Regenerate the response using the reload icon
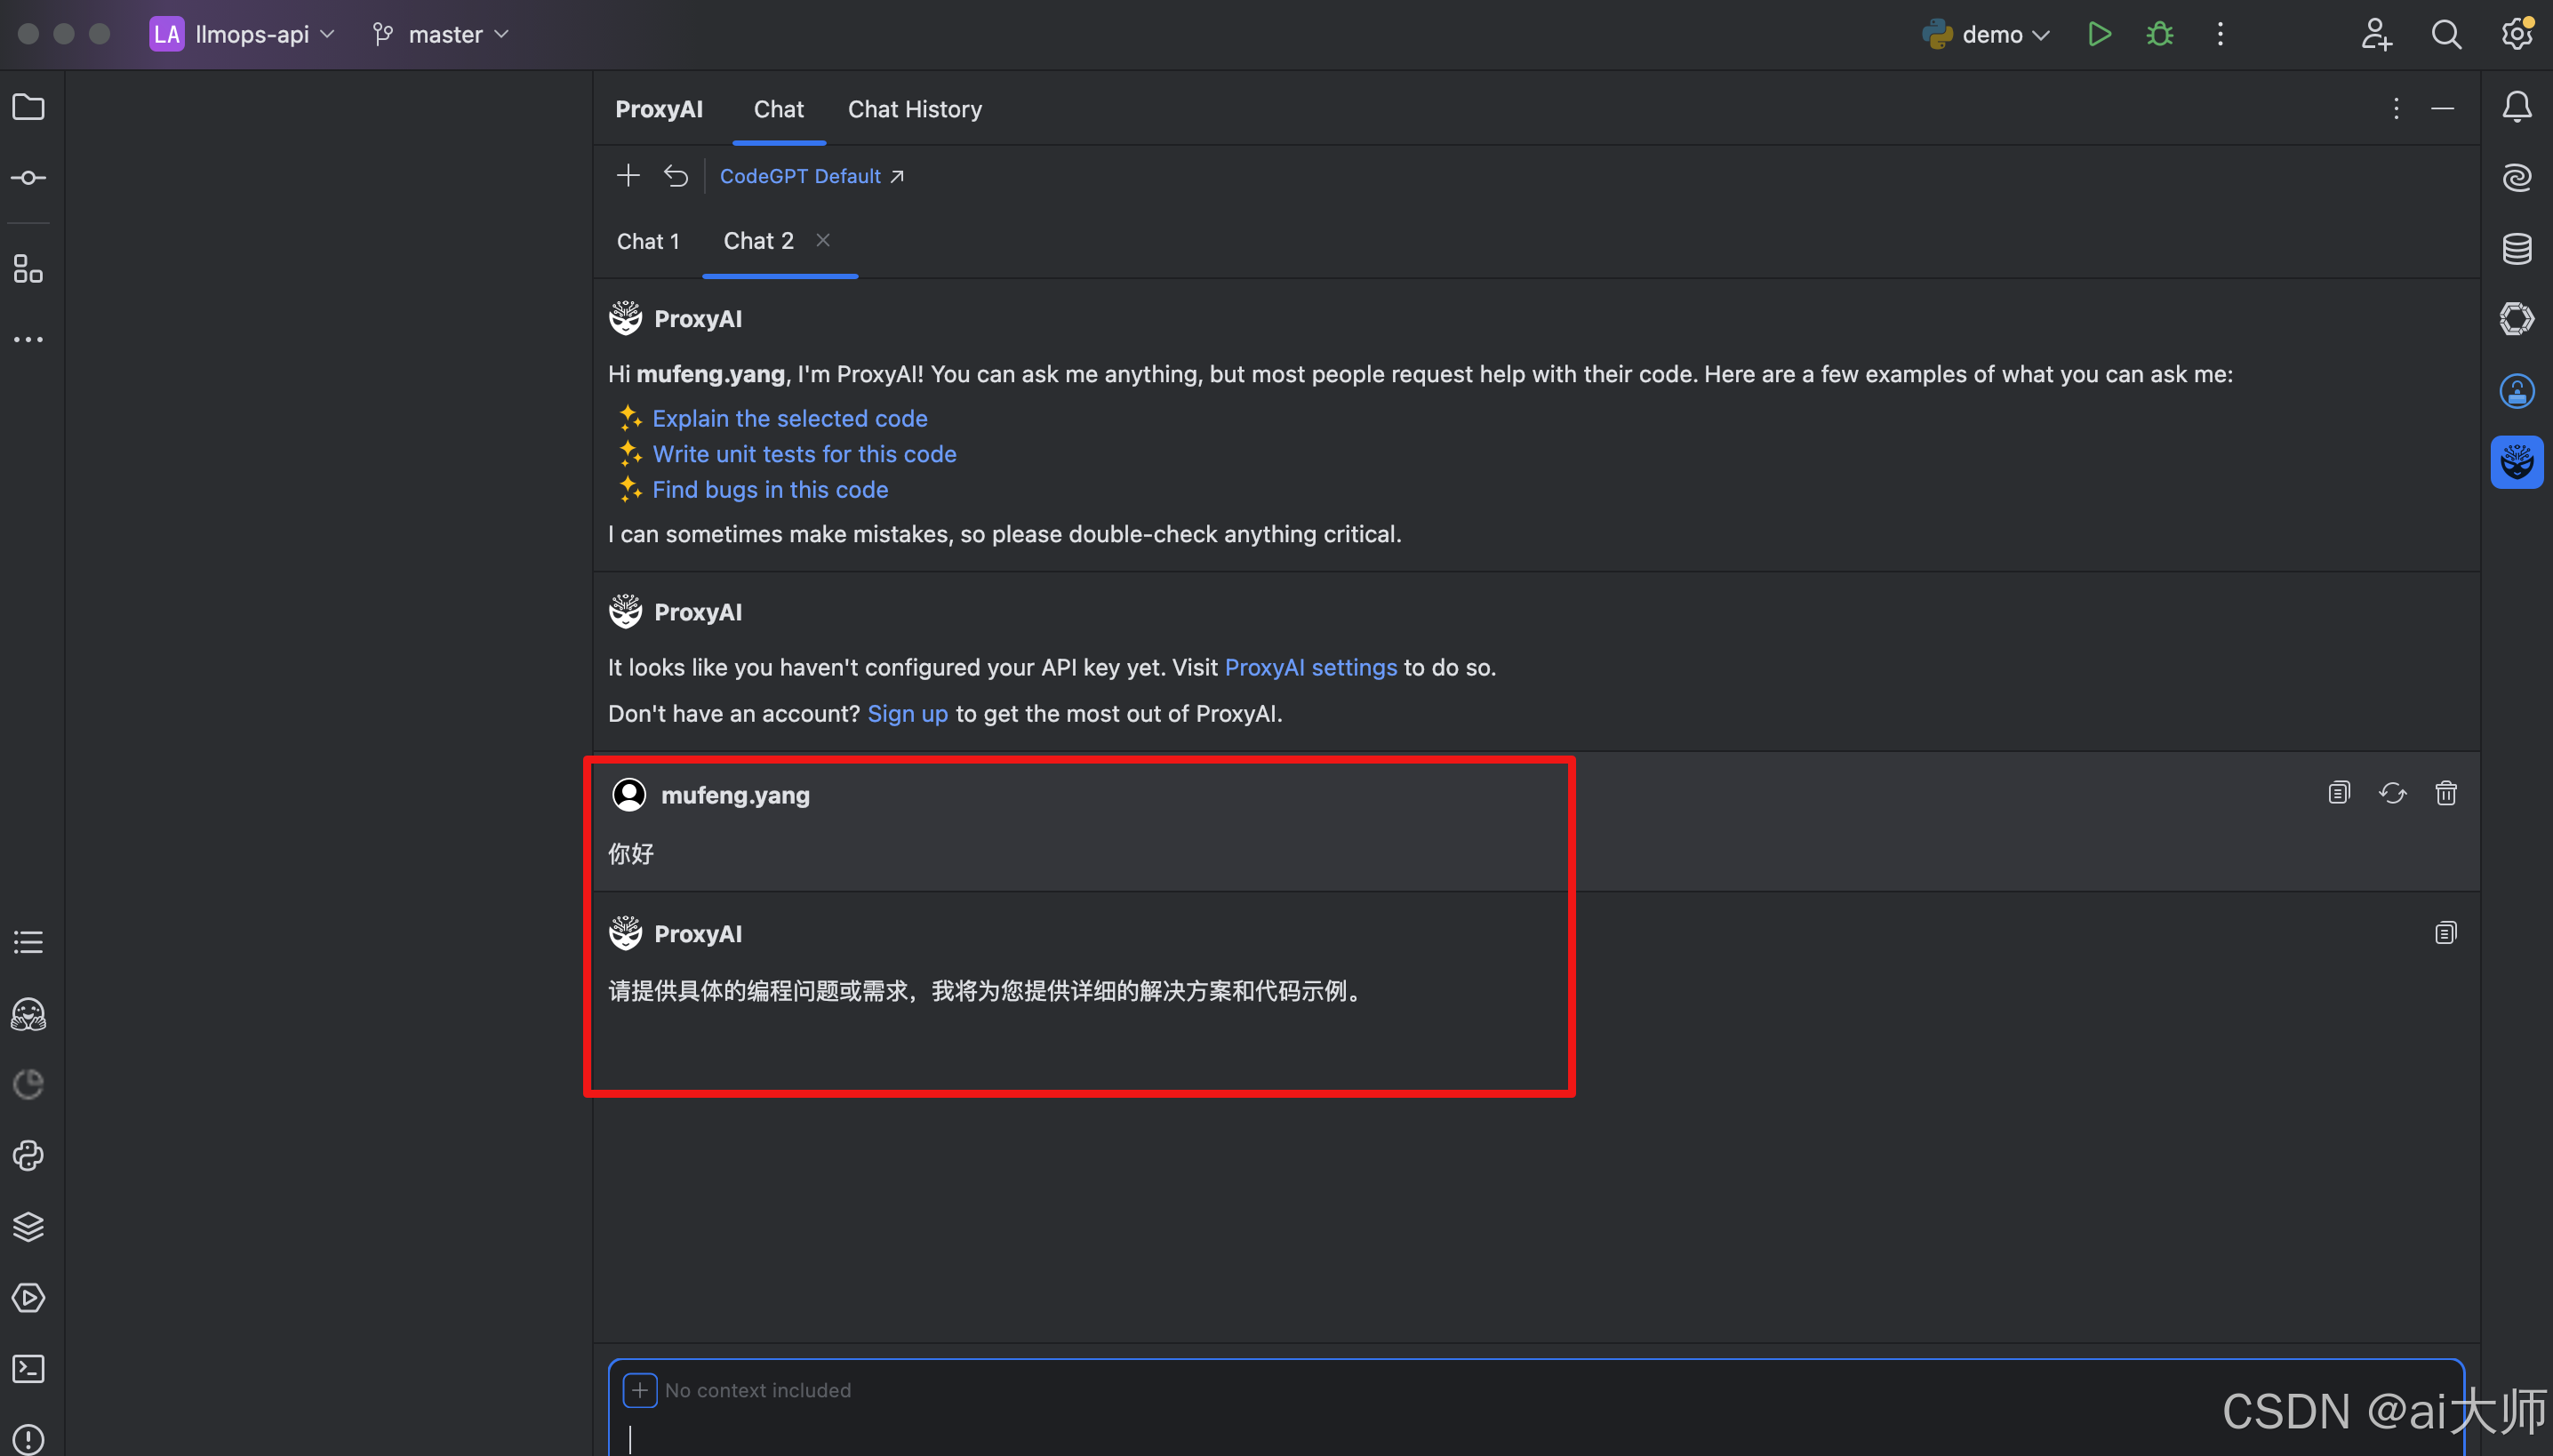This screenshot has height=1456, width=2553. point(2392,793)
